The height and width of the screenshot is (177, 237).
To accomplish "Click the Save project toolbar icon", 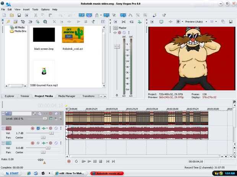I will pyautogui.click(x=19, y=15).
